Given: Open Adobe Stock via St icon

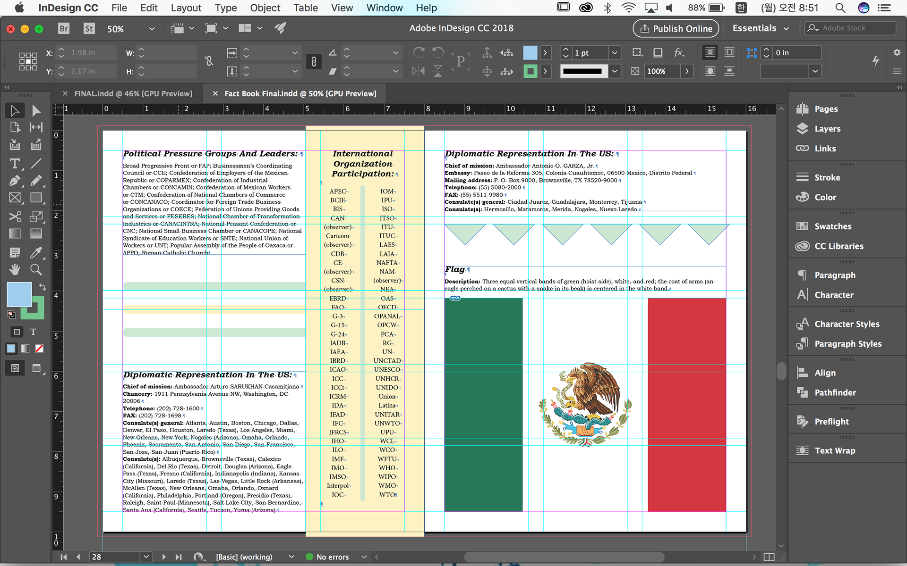Looking at the screenshot, I should 89,28.
